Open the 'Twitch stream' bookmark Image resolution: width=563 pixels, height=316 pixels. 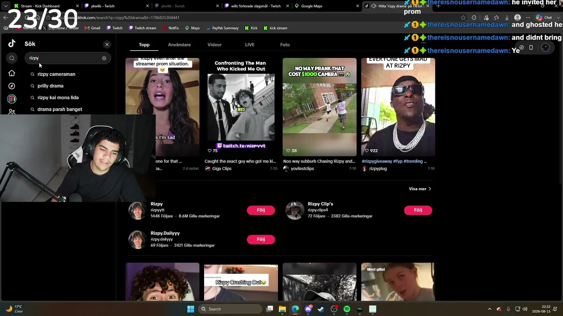(143, 28)
